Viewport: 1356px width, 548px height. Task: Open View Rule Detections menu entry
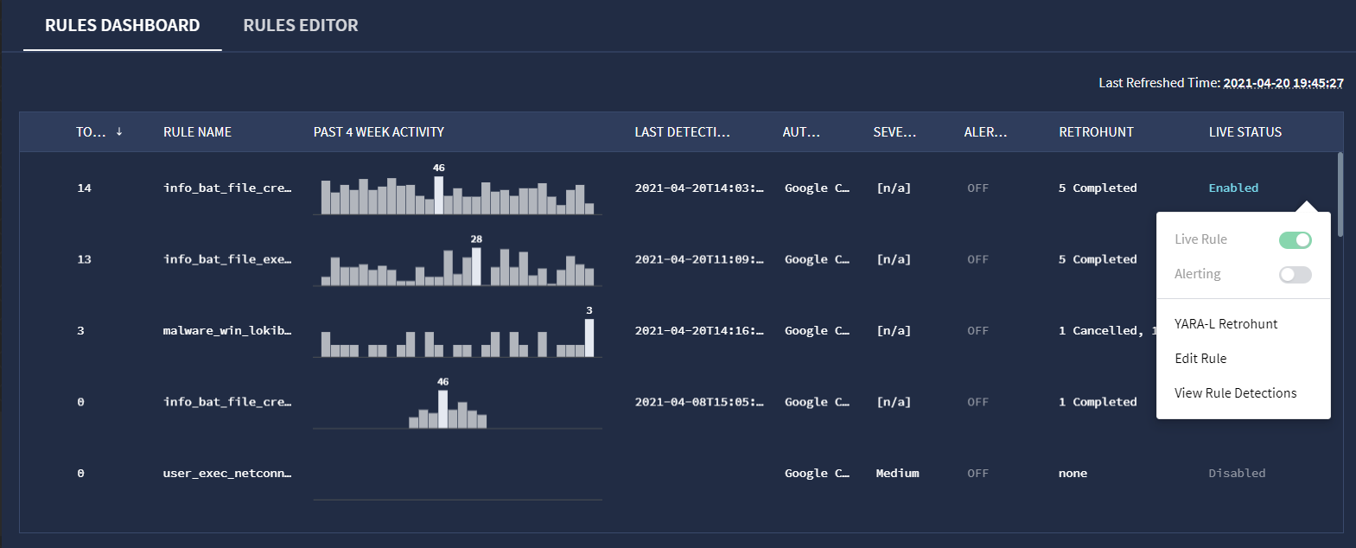pos(1235,393)
